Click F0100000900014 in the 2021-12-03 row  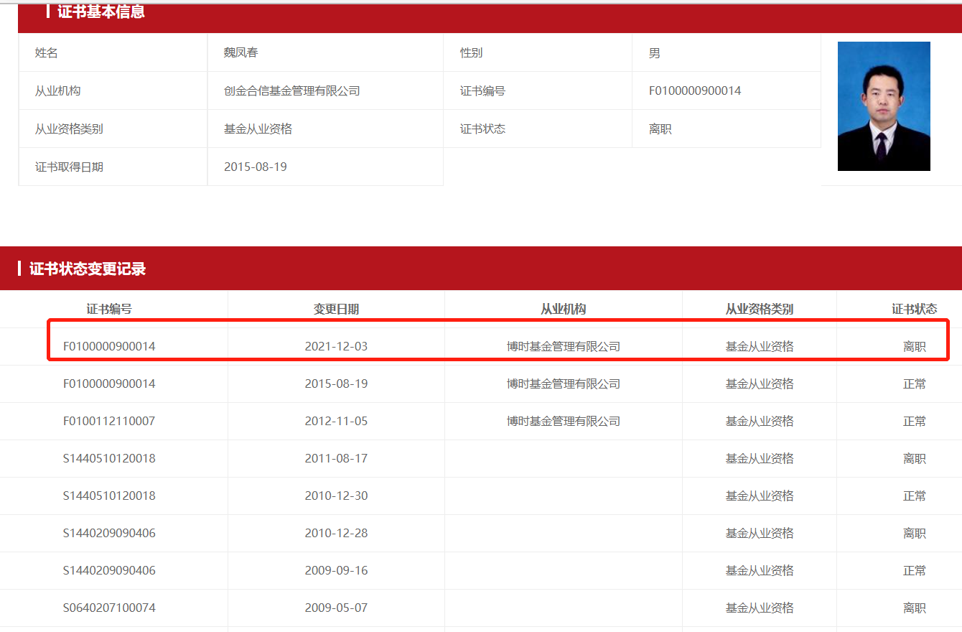point(109,347)
